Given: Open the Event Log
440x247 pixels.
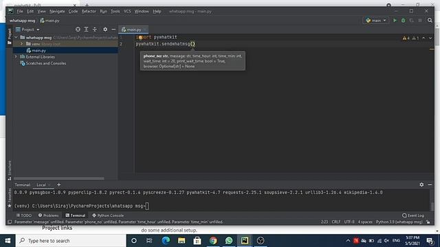Looking at the screenshot, I should pos(412,215).
